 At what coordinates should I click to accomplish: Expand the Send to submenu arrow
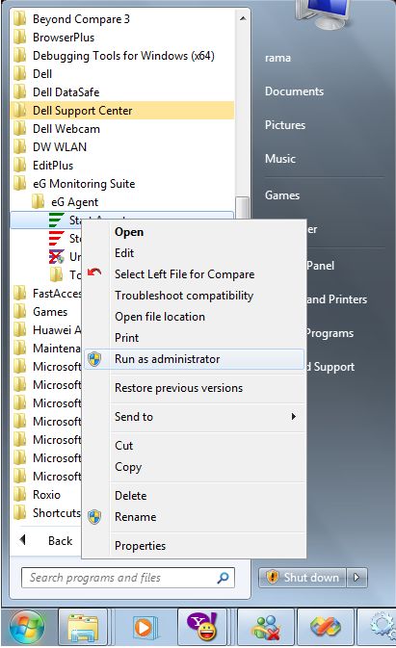tap(293, 417)
